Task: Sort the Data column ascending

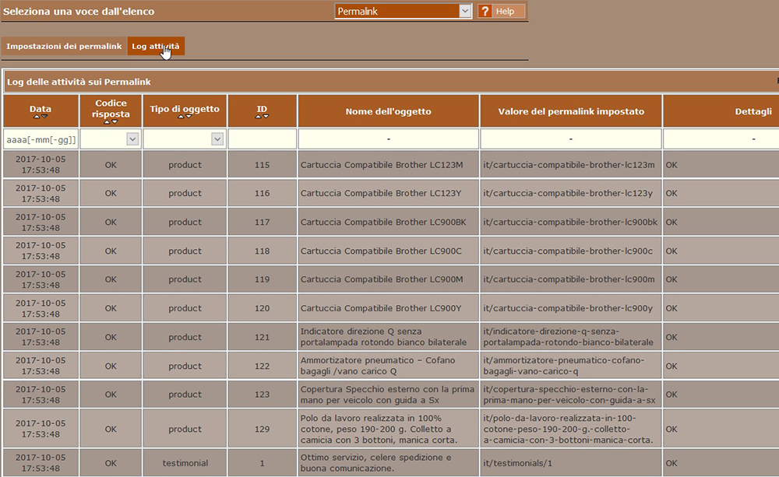Action: pyautogui.click(x=37, y=117)
